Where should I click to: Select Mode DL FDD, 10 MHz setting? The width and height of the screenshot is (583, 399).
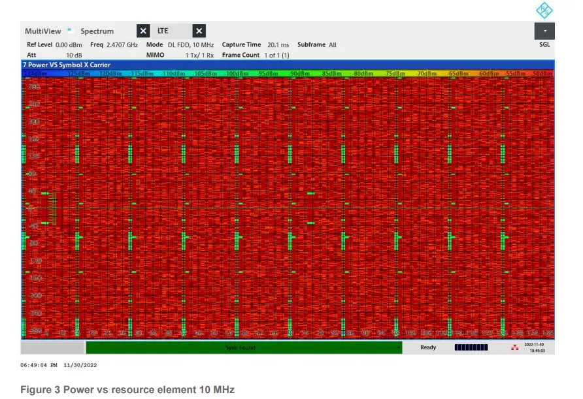[x=190, y=45]
